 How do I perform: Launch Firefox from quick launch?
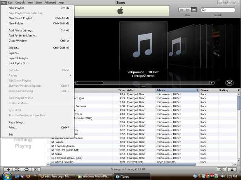(x=28, y=177)
